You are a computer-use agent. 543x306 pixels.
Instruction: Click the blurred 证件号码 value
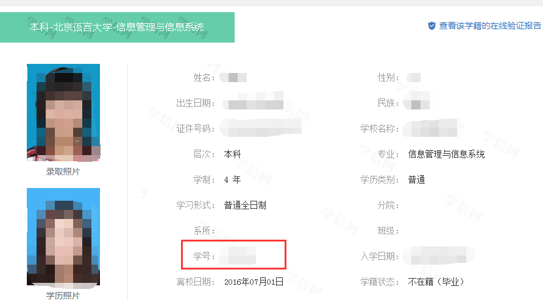coord(262,128)
